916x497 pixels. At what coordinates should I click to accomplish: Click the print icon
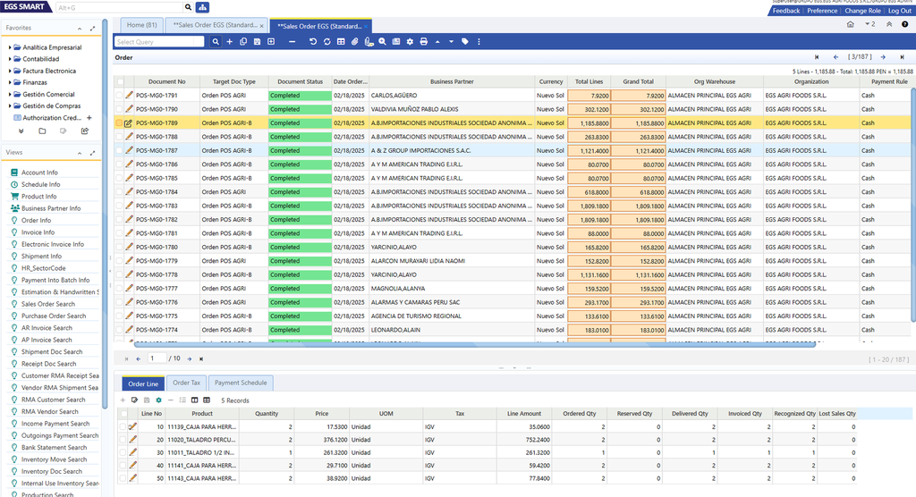point(423,42)
